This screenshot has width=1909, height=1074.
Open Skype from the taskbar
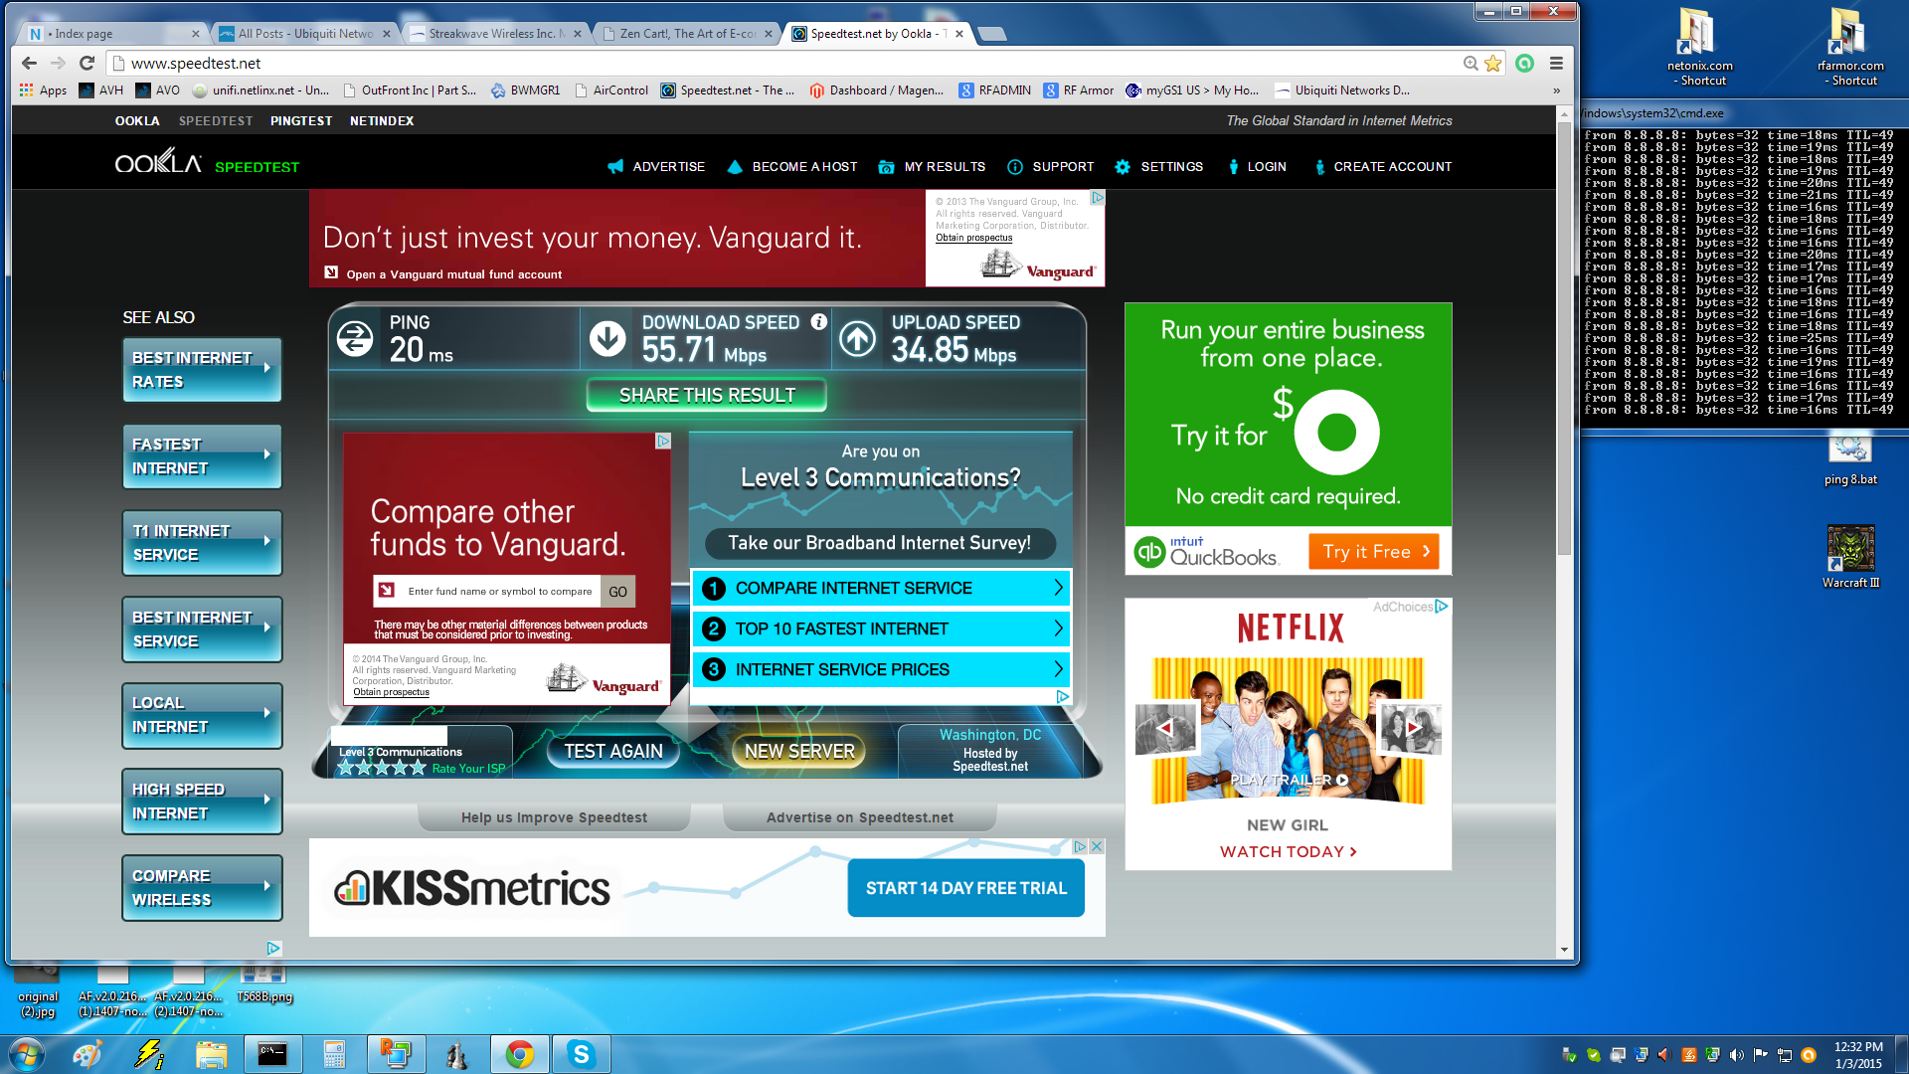point(581,1054)
